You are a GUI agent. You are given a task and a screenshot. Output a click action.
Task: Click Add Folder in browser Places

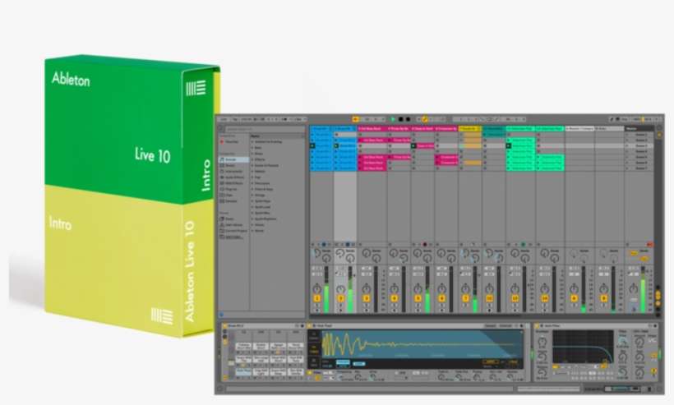click(x=233, y=237)
